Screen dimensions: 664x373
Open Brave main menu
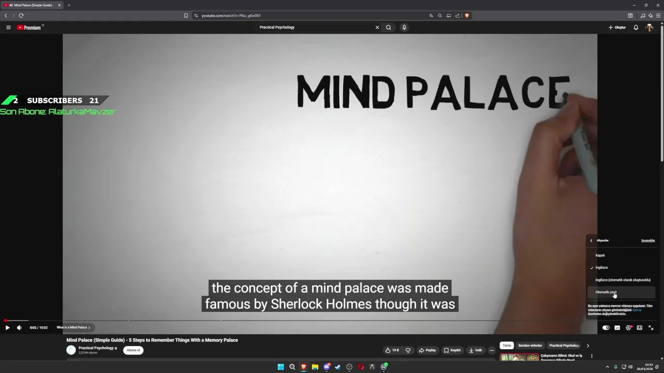click(658, 16)
